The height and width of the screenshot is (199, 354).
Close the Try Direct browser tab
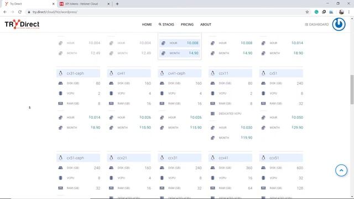pos(53,4)
